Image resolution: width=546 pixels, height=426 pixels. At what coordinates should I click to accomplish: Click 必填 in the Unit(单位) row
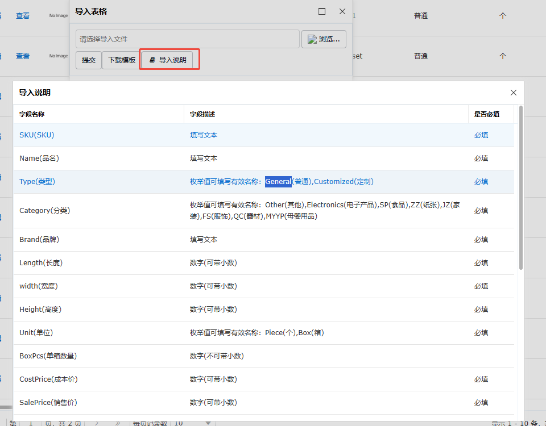coord(481,333)
